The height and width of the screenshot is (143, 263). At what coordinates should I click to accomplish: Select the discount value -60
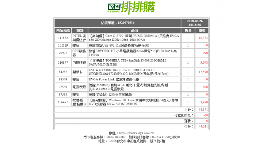pos(206,115)
